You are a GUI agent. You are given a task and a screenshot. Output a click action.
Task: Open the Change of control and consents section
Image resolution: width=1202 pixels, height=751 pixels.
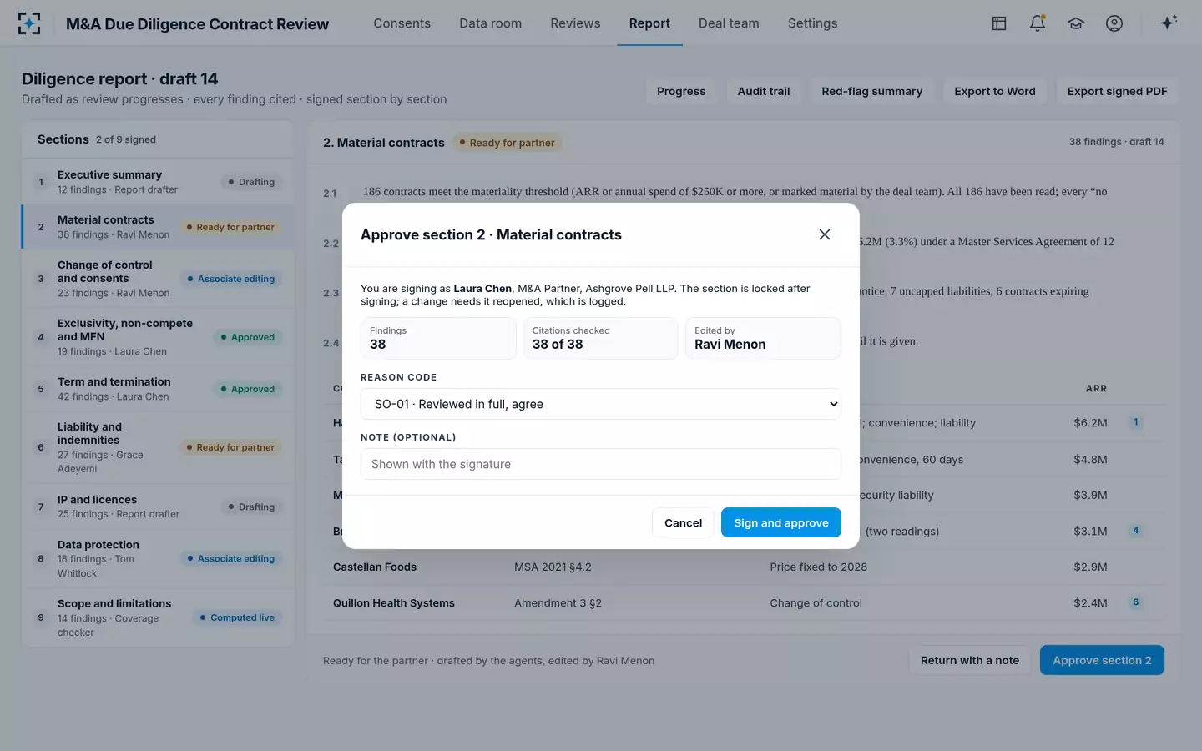click(158, 279)
